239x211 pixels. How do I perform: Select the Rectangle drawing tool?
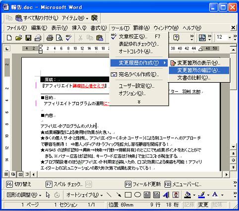128,195
